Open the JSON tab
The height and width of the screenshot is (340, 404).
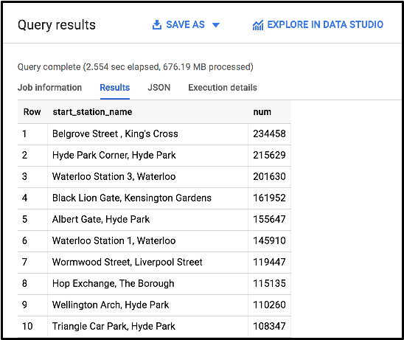[x=159, y=88]
